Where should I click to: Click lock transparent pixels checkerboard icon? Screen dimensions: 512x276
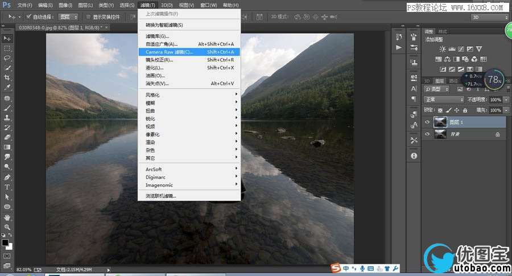point(440,110)
